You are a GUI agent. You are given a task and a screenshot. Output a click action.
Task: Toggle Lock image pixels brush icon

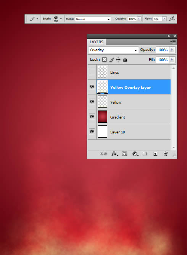111,60
